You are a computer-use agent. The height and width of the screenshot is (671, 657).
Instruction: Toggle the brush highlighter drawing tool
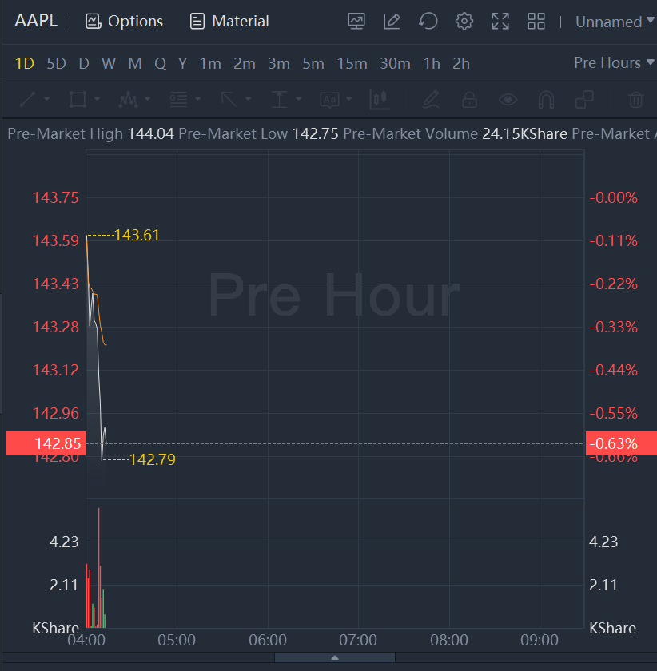click(x=431, y=100)
